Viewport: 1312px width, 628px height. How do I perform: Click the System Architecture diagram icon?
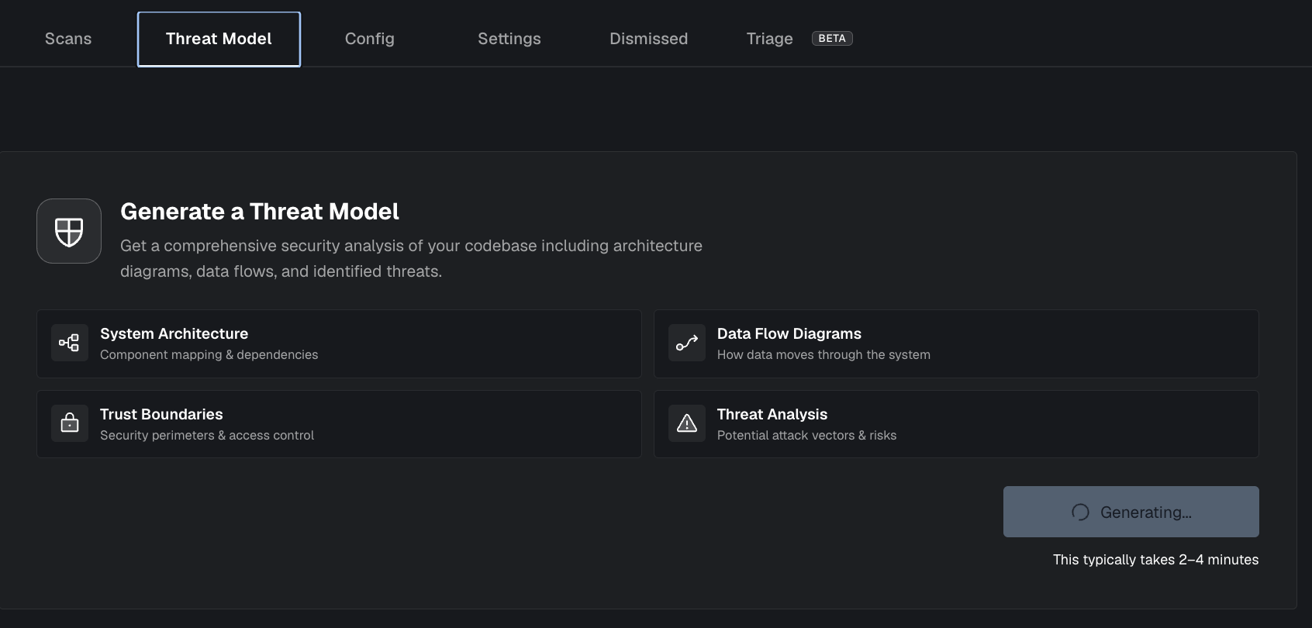70,343
